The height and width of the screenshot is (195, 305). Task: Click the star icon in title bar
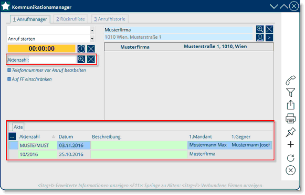pos(5,6)
